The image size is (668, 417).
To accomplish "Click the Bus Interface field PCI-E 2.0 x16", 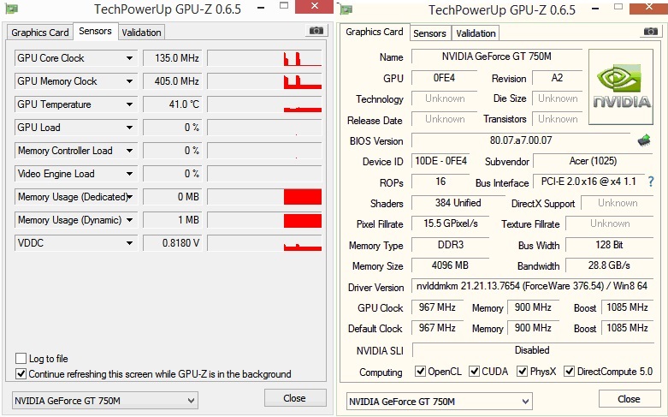I will pos(588,182).
